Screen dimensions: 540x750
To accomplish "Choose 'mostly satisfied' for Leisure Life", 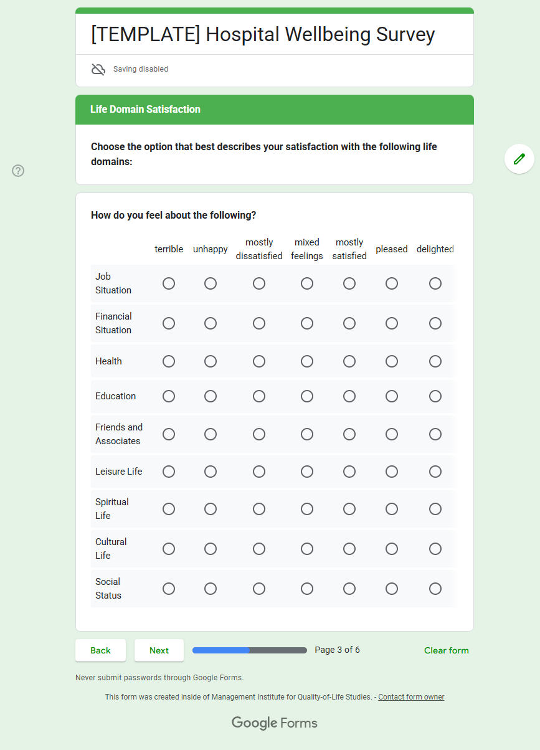I will click(x=349, y=472).
